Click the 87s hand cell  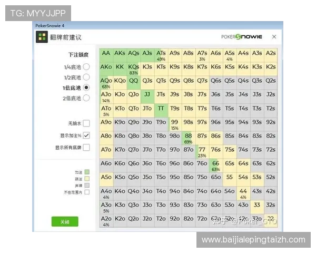click(x=202, y=138)
